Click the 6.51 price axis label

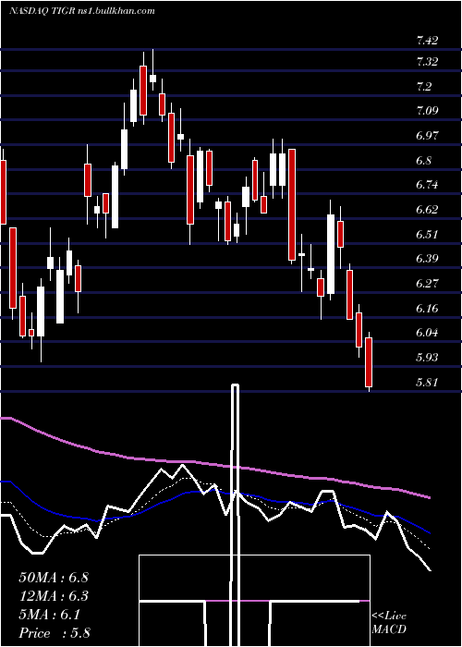(x=427, y=234)
